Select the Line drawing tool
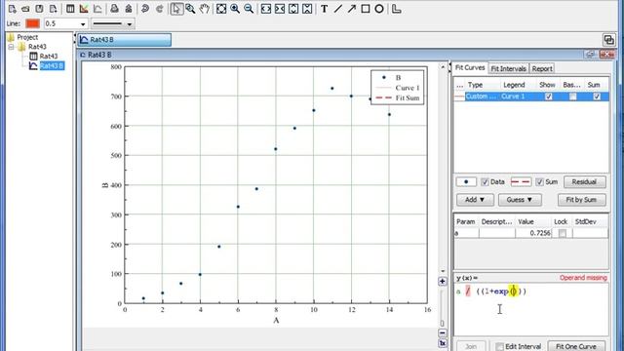The image size is (624, 351). 338,9
